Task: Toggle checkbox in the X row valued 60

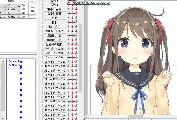Action: click(32, 5)
